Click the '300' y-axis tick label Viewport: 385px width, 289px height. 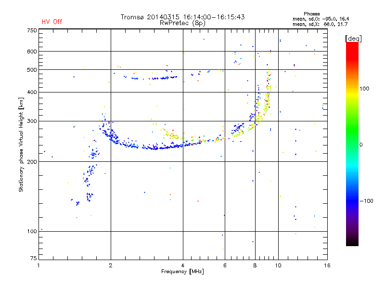point(32,121)
